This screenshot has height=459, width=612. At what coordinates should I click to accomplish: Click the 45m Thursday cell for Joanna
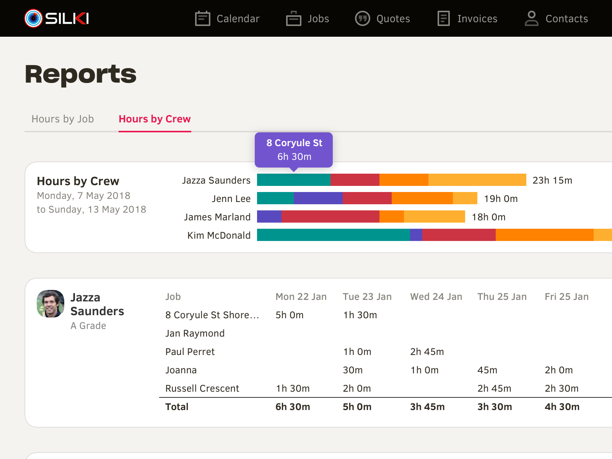[487, 370]
